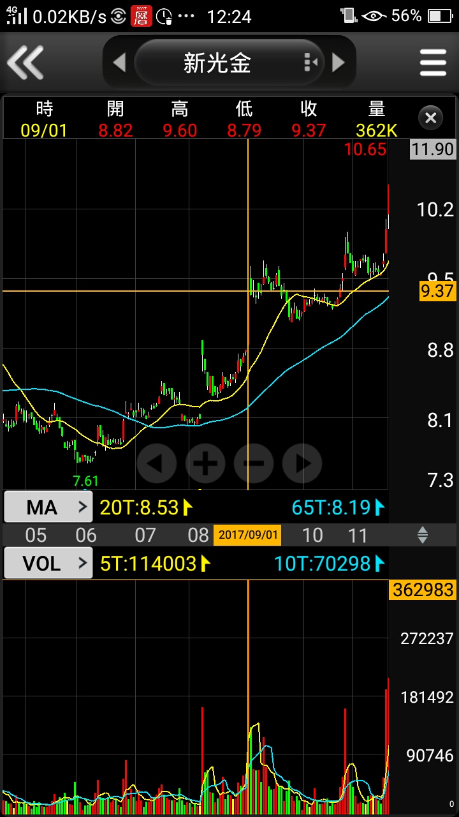The width and height of the screenshot is (459, 817).
Task: Tap the date value 09/01
Action: (x=44, y=130)
